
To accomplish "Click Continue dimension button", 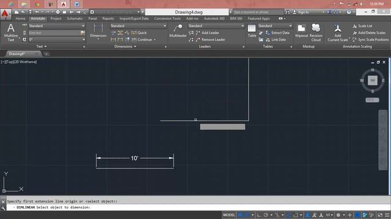I will point(142,40).
